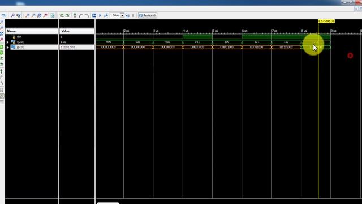Select the y[7:0] signal name
Screen dimensions: 362x204
20,47
